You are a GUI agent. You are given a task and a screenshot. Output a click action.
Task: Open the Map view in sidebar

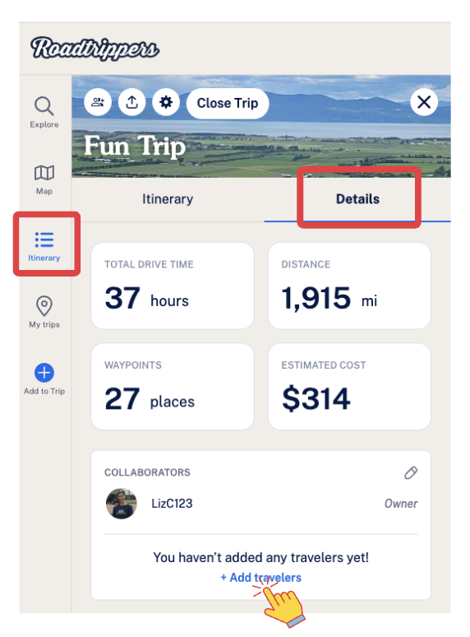pos(44,173)
